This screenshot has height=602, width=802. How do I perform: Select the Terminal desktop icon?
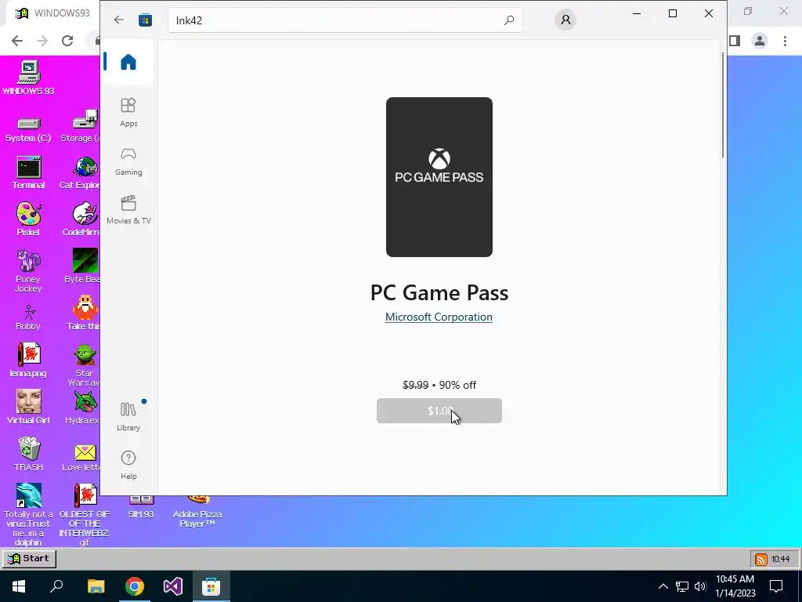click(x=28, y=172)
